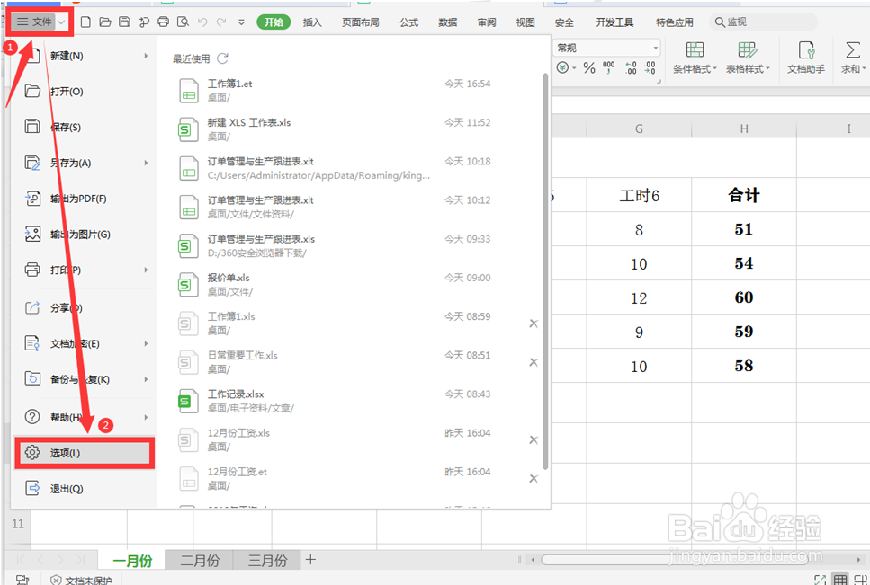Refresh the 最近使用 recent files list
This screenshot has height=585, width=870.
tap(222, 58)
